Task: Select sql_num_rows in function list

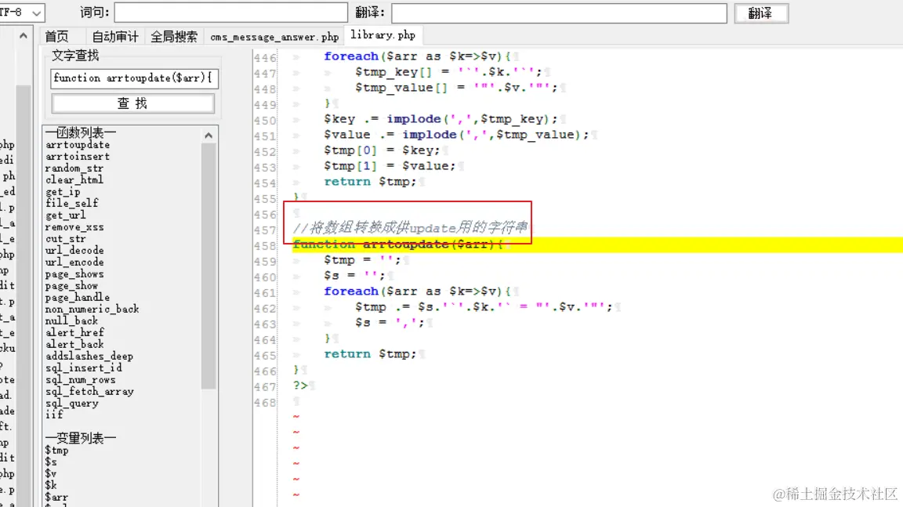Action: [81, 380]
